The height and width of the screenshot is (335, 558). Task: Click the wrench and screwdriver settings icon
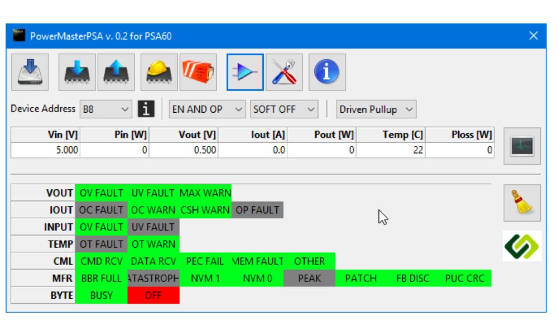click(285, 71)
